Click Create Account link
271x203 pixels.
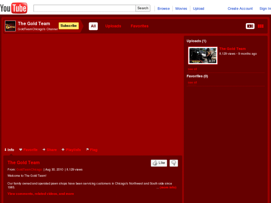[240, 9]
